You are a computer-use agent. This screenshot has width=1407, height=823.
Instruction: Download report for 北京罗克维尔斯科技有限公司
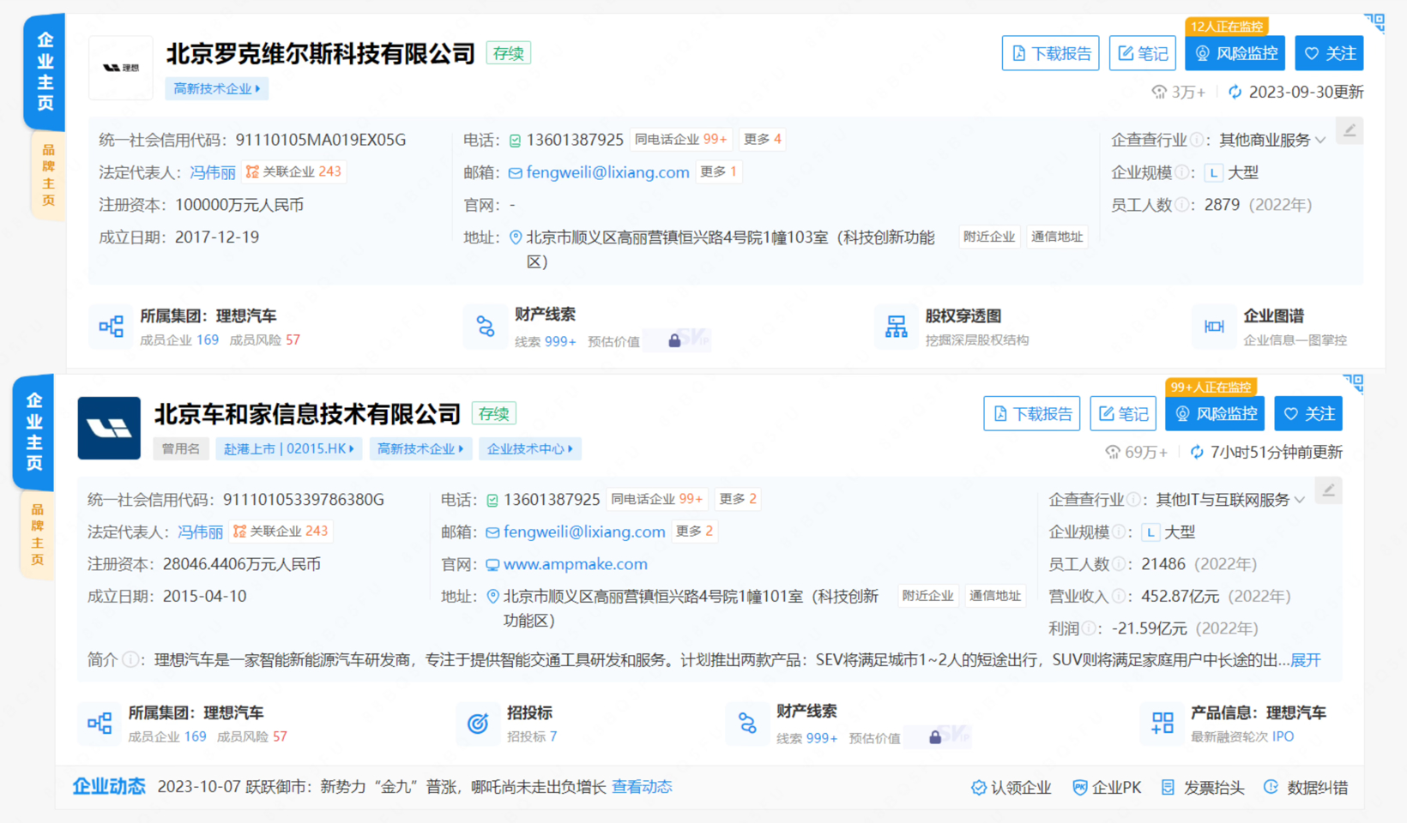[1051, 53]
